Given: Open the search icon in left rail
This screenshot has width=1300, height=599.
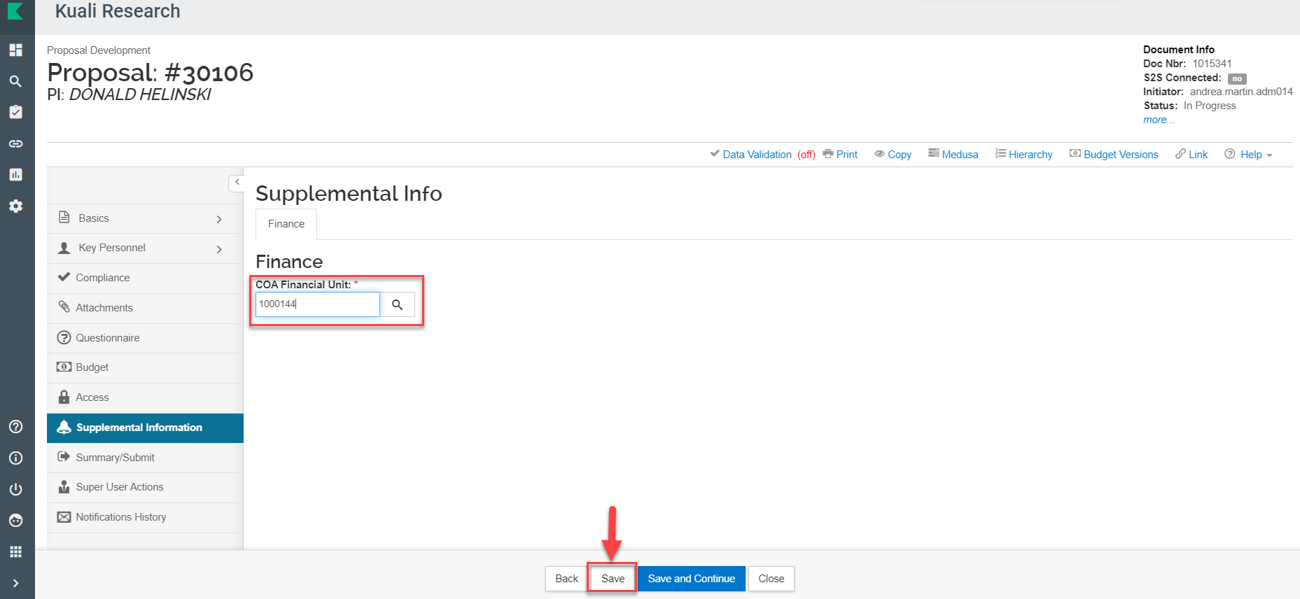Looking at the screenshot, I should [15, 81].
